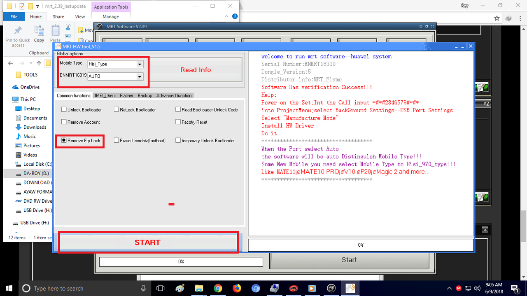Click Windows Start button
This screenshot has width=527, height=296.
click(x=9, y=288)
